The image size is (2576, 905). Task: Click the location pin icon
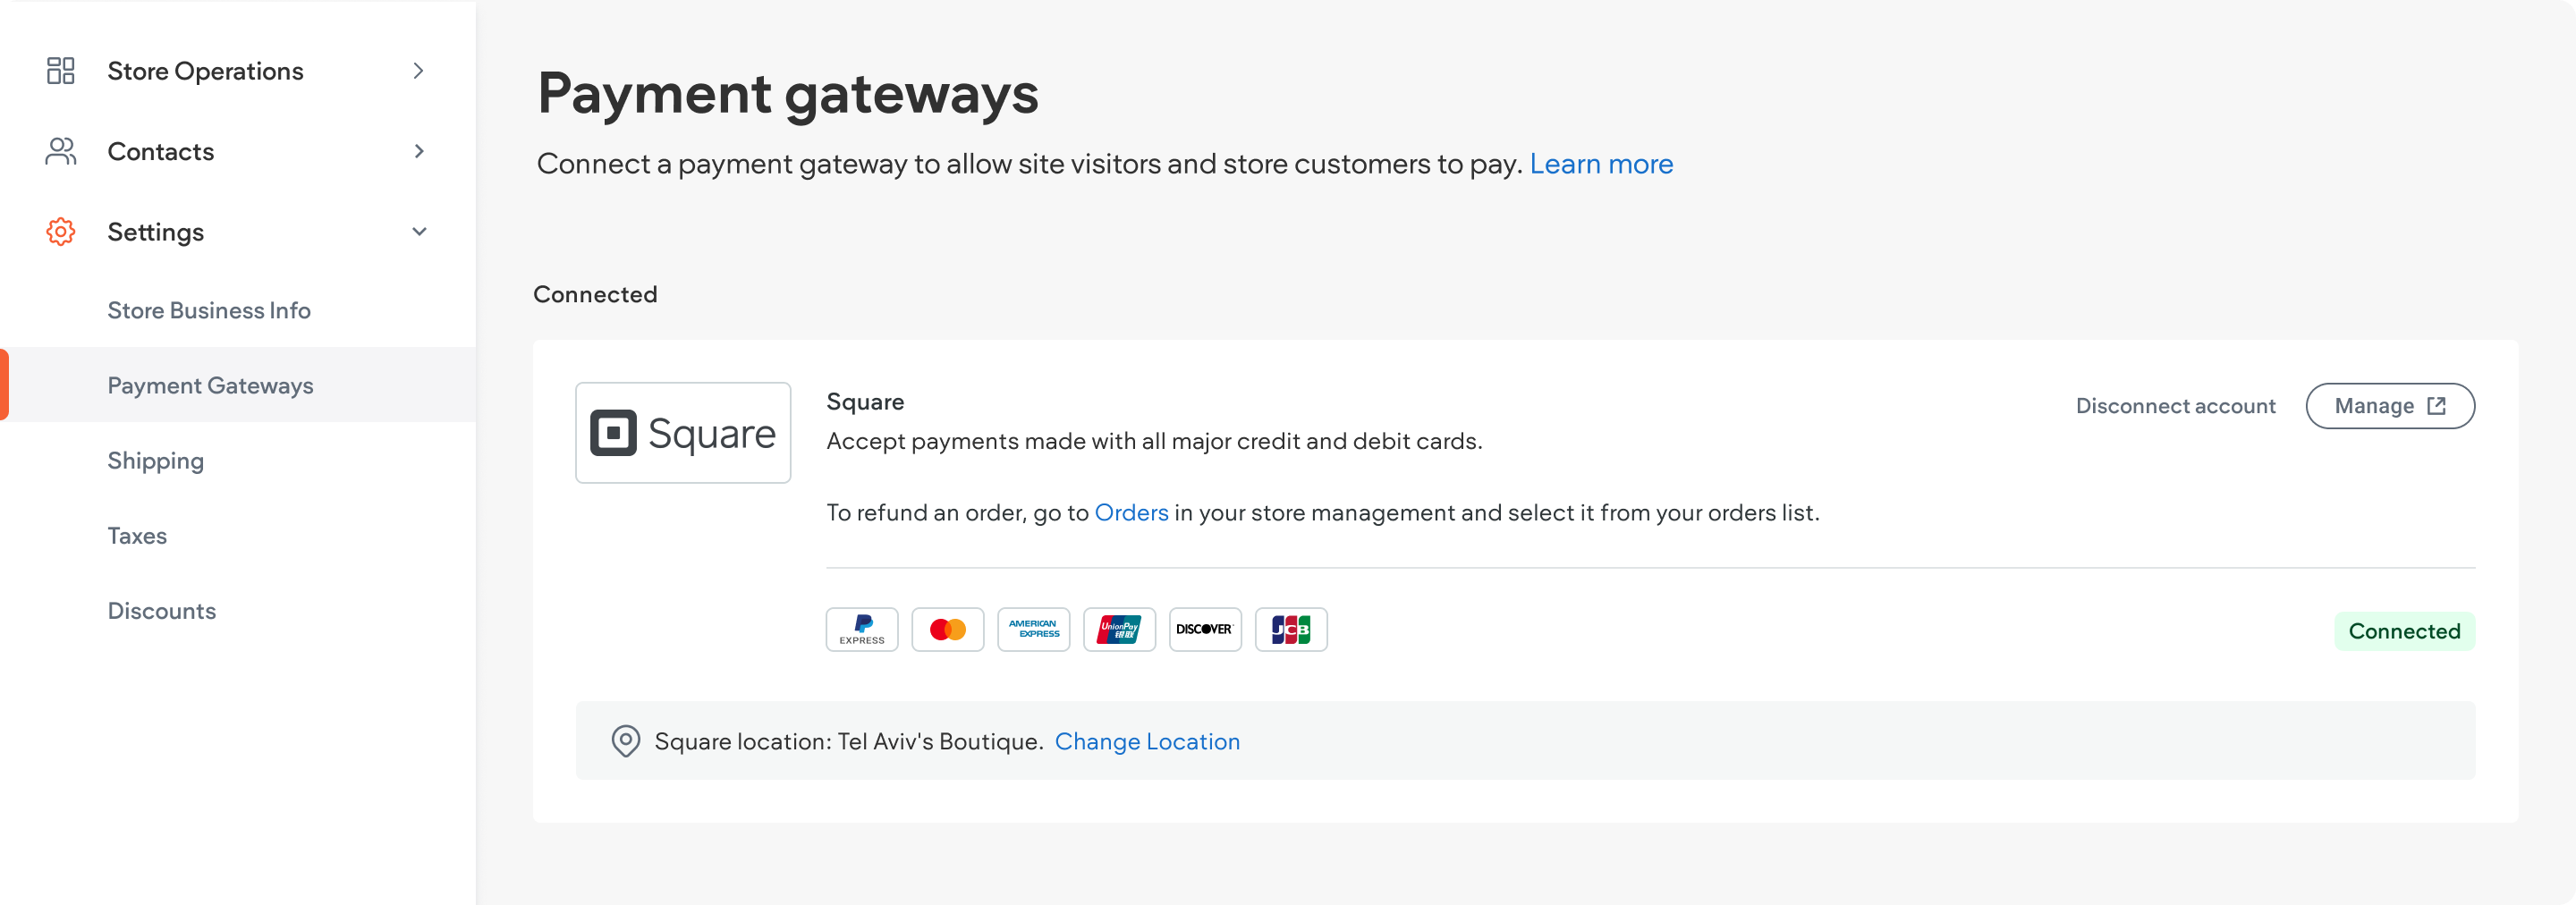click(626, 741)
